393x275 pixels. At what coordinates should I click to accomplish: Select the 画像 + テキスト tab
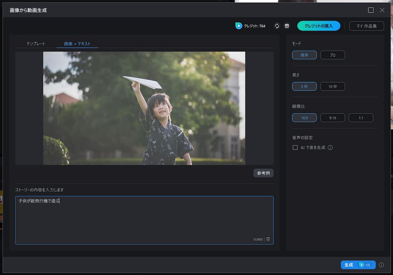(77, 43)
